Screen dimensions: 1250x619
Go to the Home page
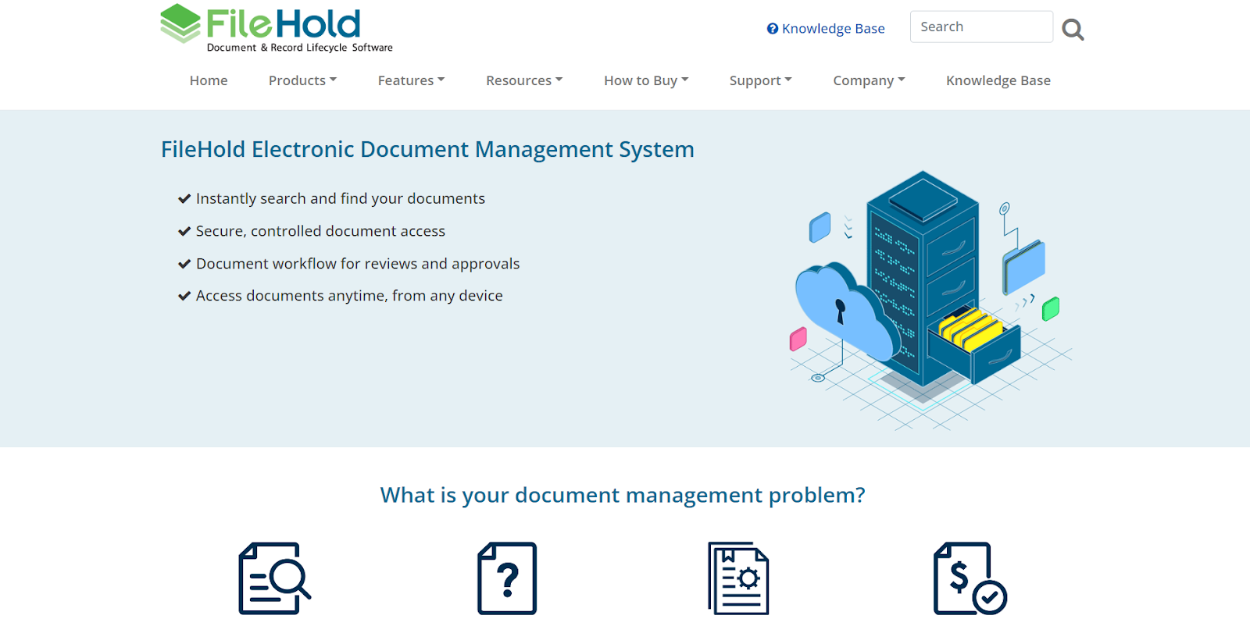point(209,80)
